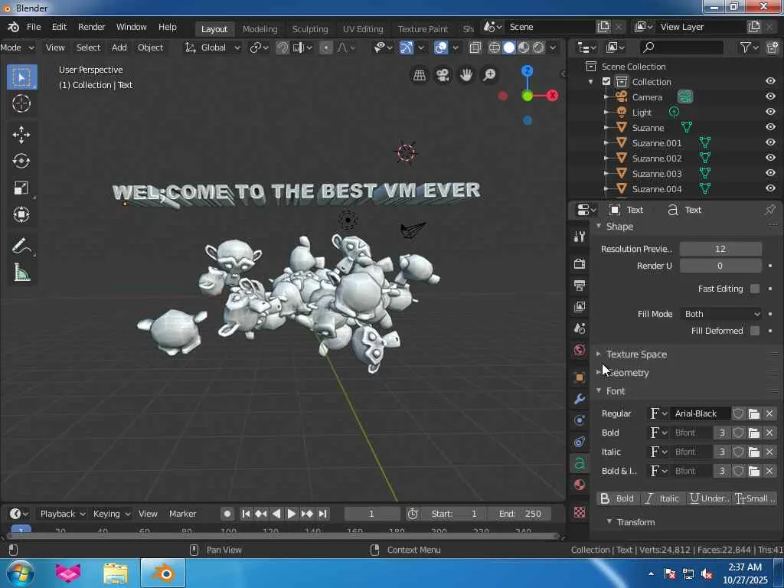Image resolution: width=784 pixels, height=588 pixels.
Task: Open the Physics properties tab
Action: pos(580,420)
